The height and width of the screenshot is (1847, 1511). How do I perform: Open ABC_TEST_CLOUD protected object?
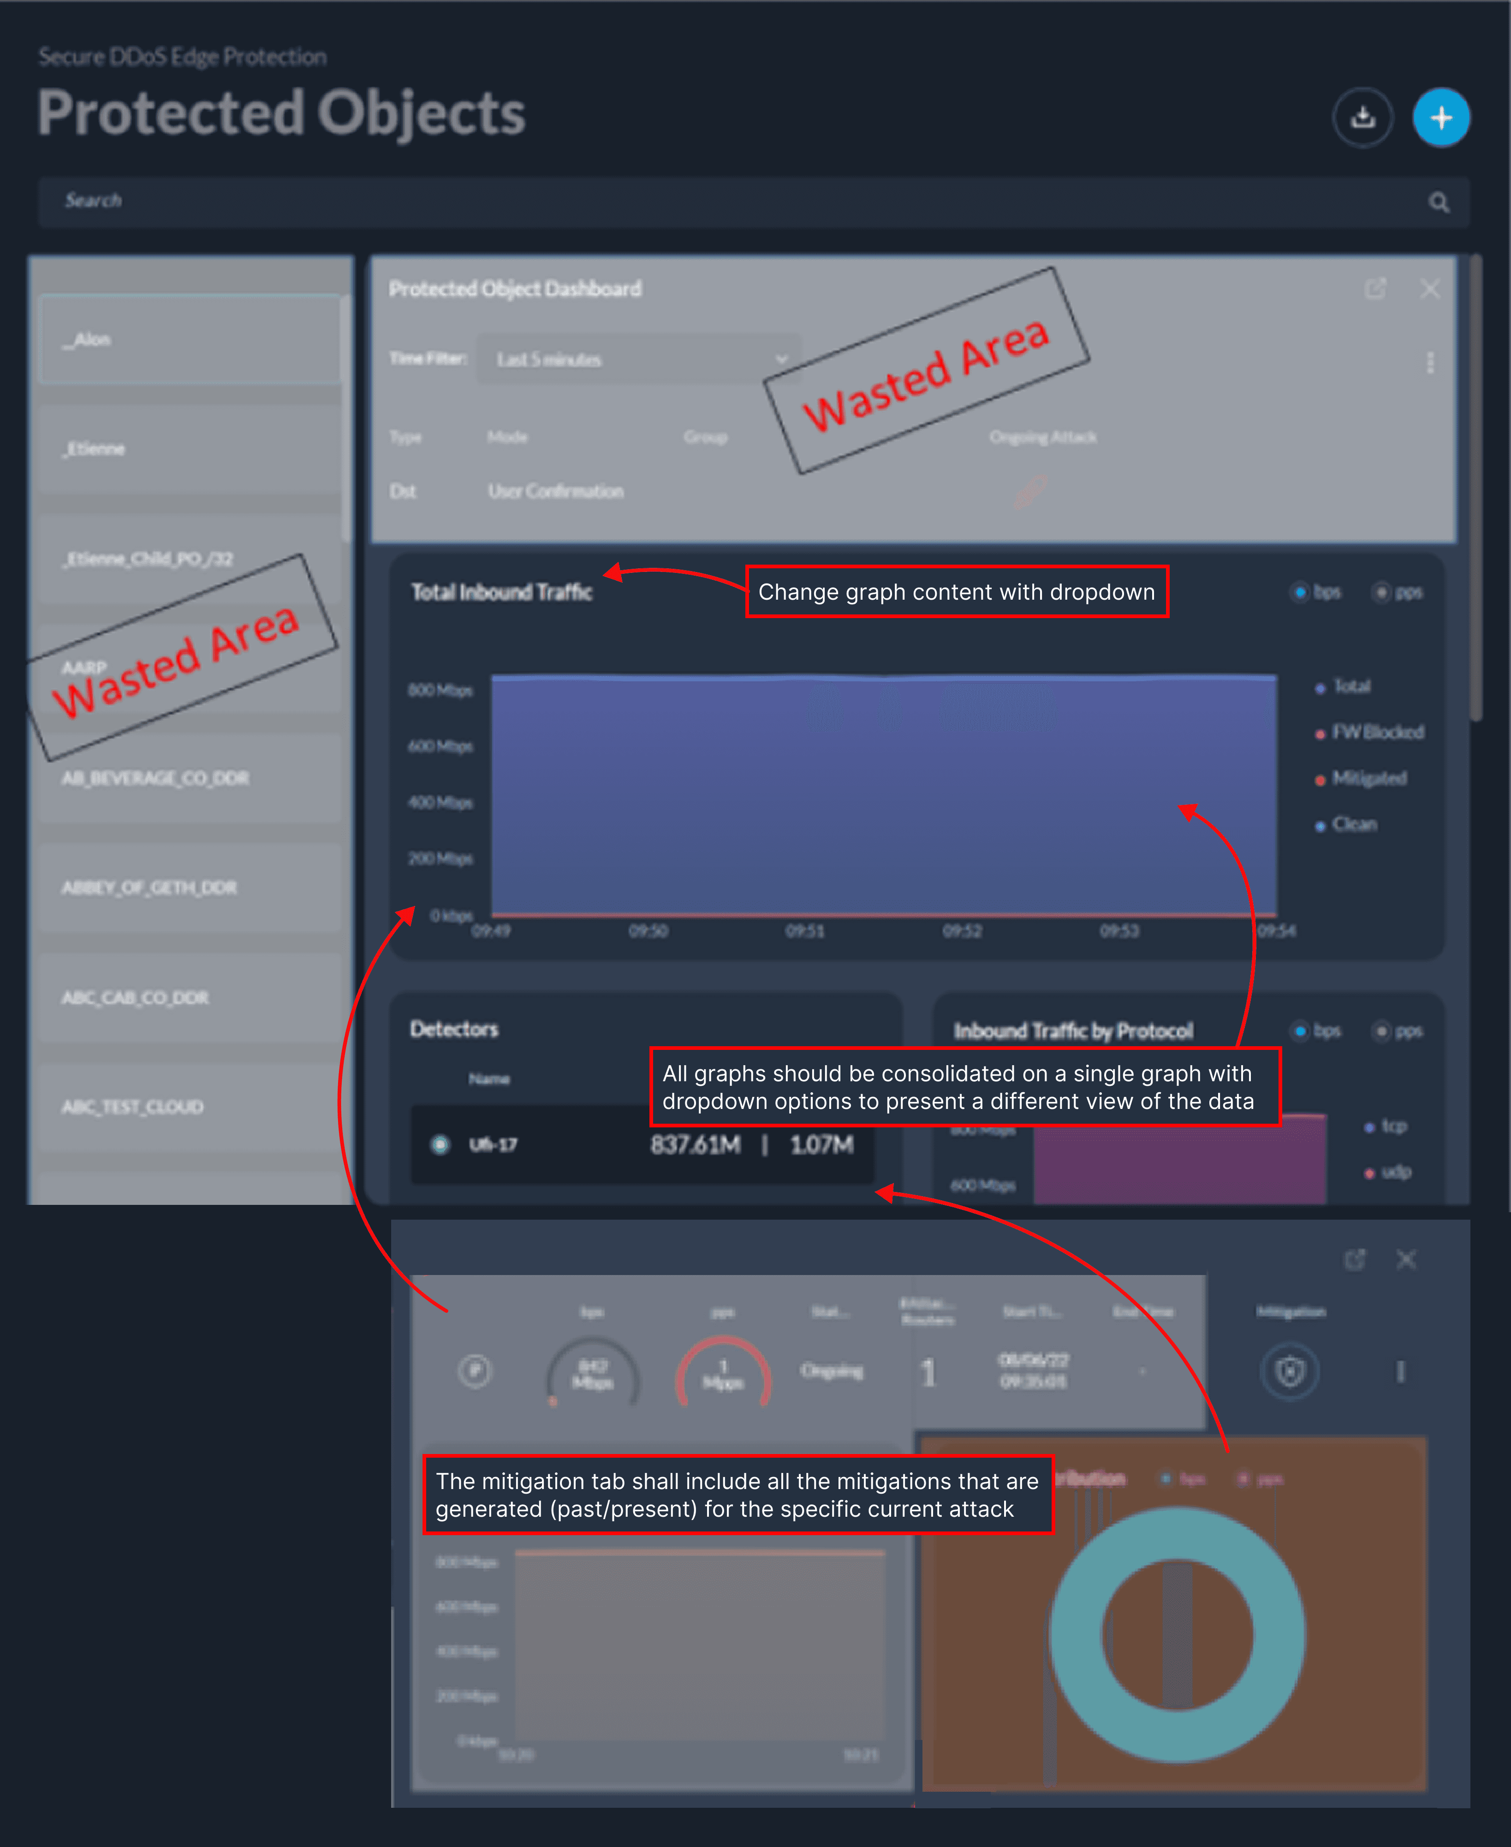tap(190, 1107)
